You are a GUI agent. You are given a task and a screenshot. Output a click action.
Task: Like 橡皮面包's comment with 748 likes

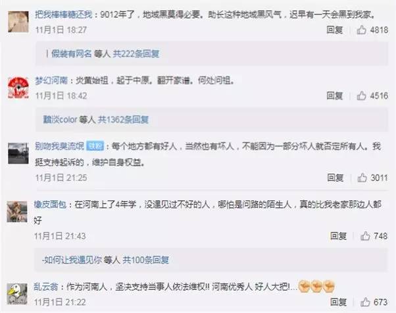(365, 236)
